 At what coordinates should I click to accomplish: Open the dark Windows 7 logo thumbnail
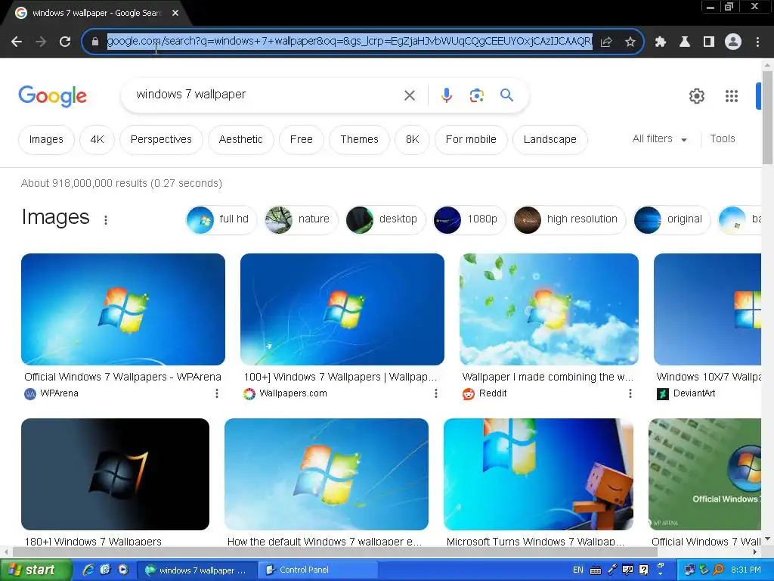point(115,474)
